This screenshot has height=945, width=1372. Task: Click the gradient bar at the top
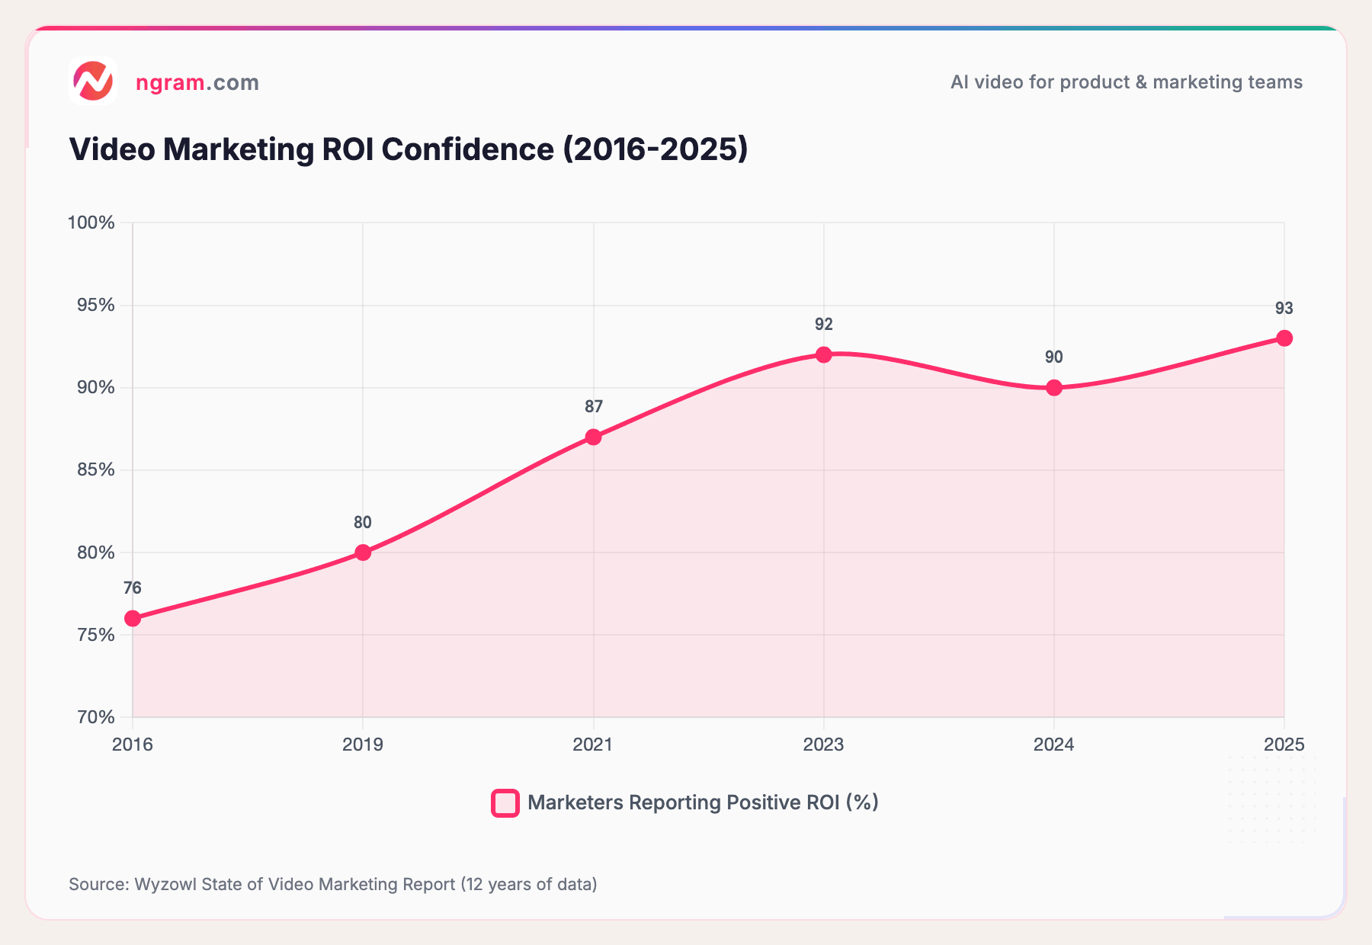pyautogui.click(x=686, y=27)
